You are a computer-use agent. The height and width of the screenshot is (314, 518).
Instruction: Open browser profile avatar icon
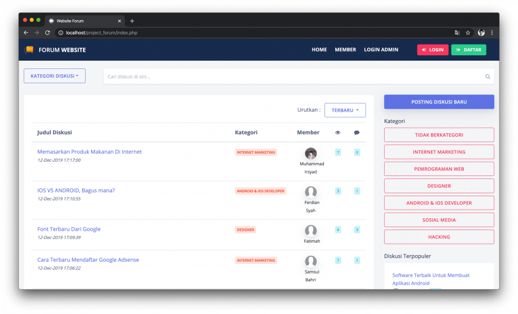pos(481,33)
